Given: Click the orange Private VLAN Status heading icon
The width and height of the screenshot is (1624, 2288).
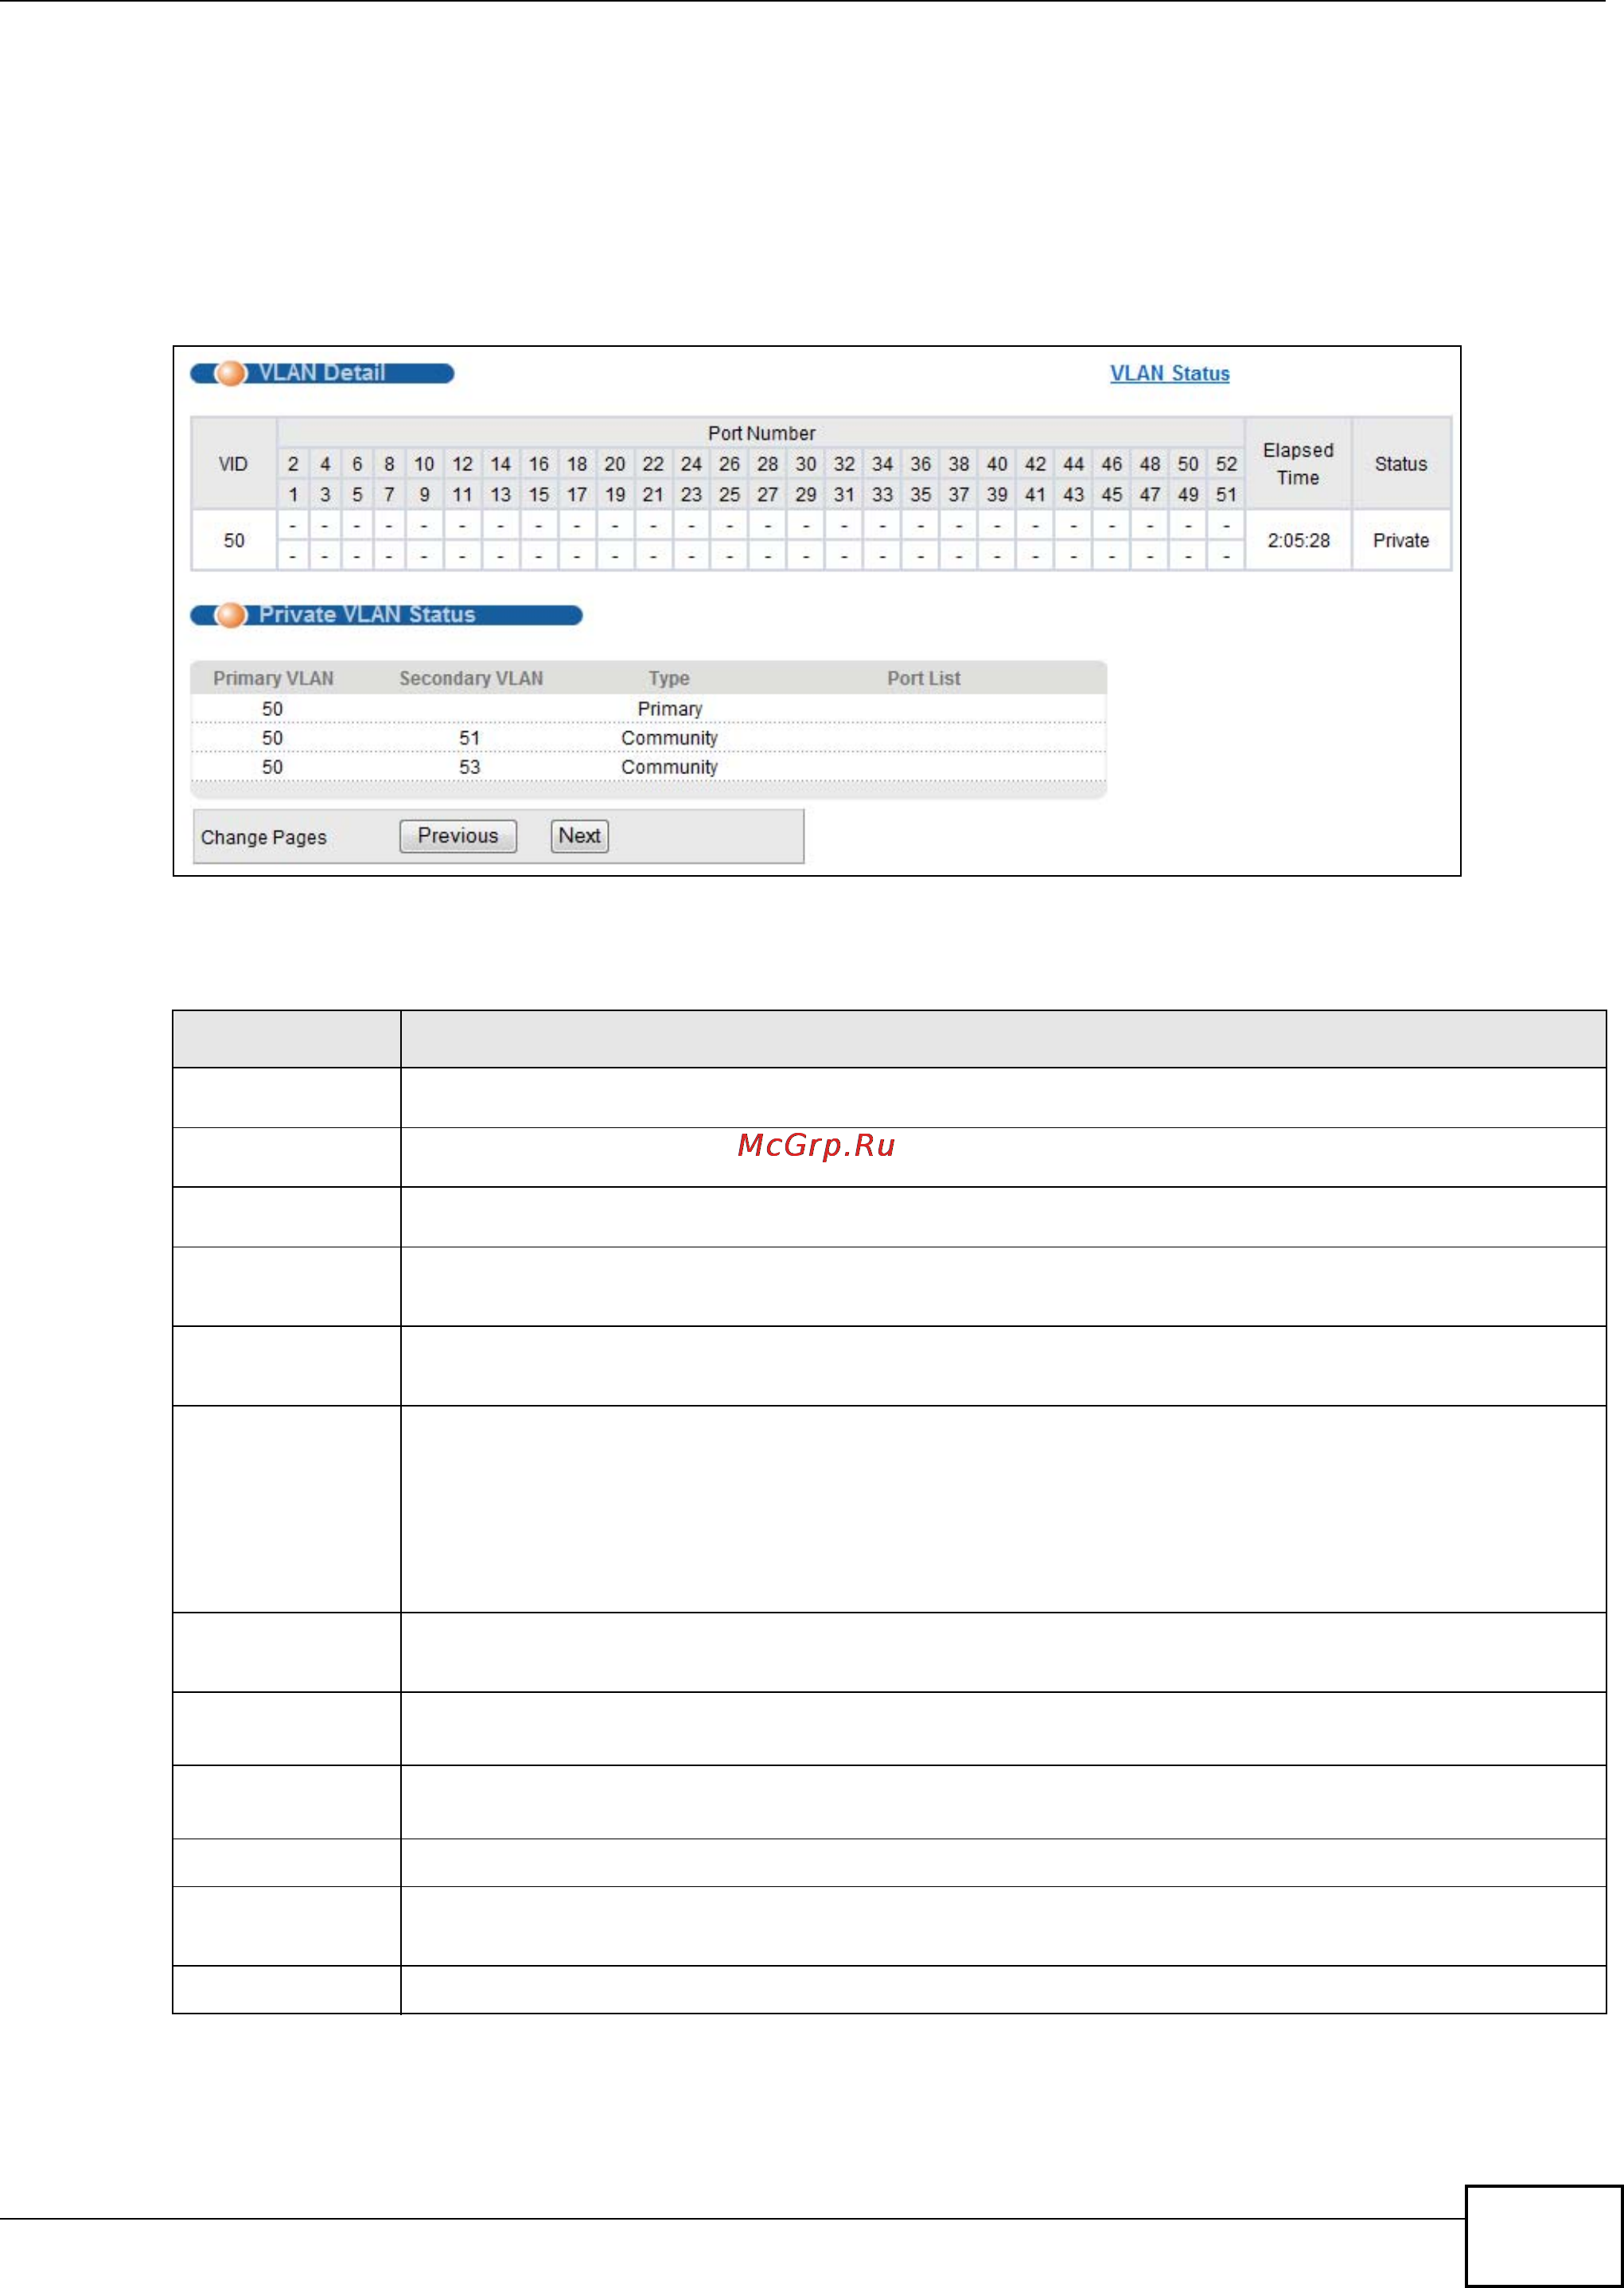Looking at the screenshot, I should 231,615.
